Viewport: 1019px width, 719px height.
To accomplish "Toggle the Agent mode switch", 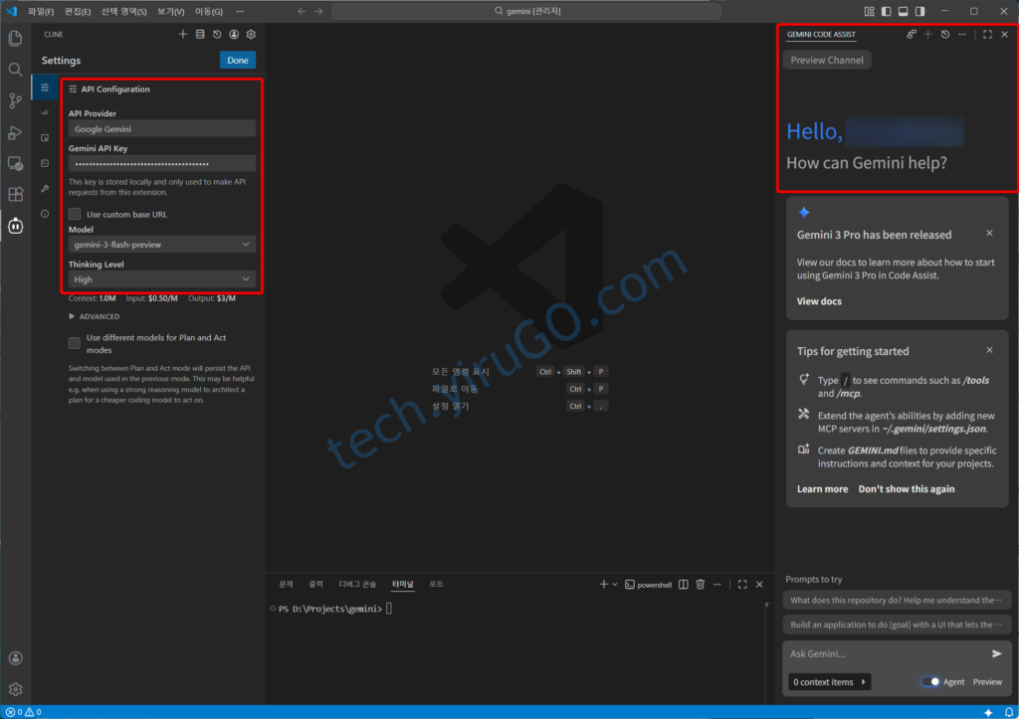I will coord(930,681).
